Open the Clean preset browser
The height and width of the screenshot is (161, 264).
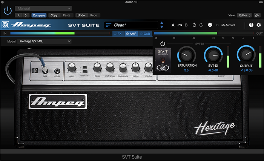point(131,25)
